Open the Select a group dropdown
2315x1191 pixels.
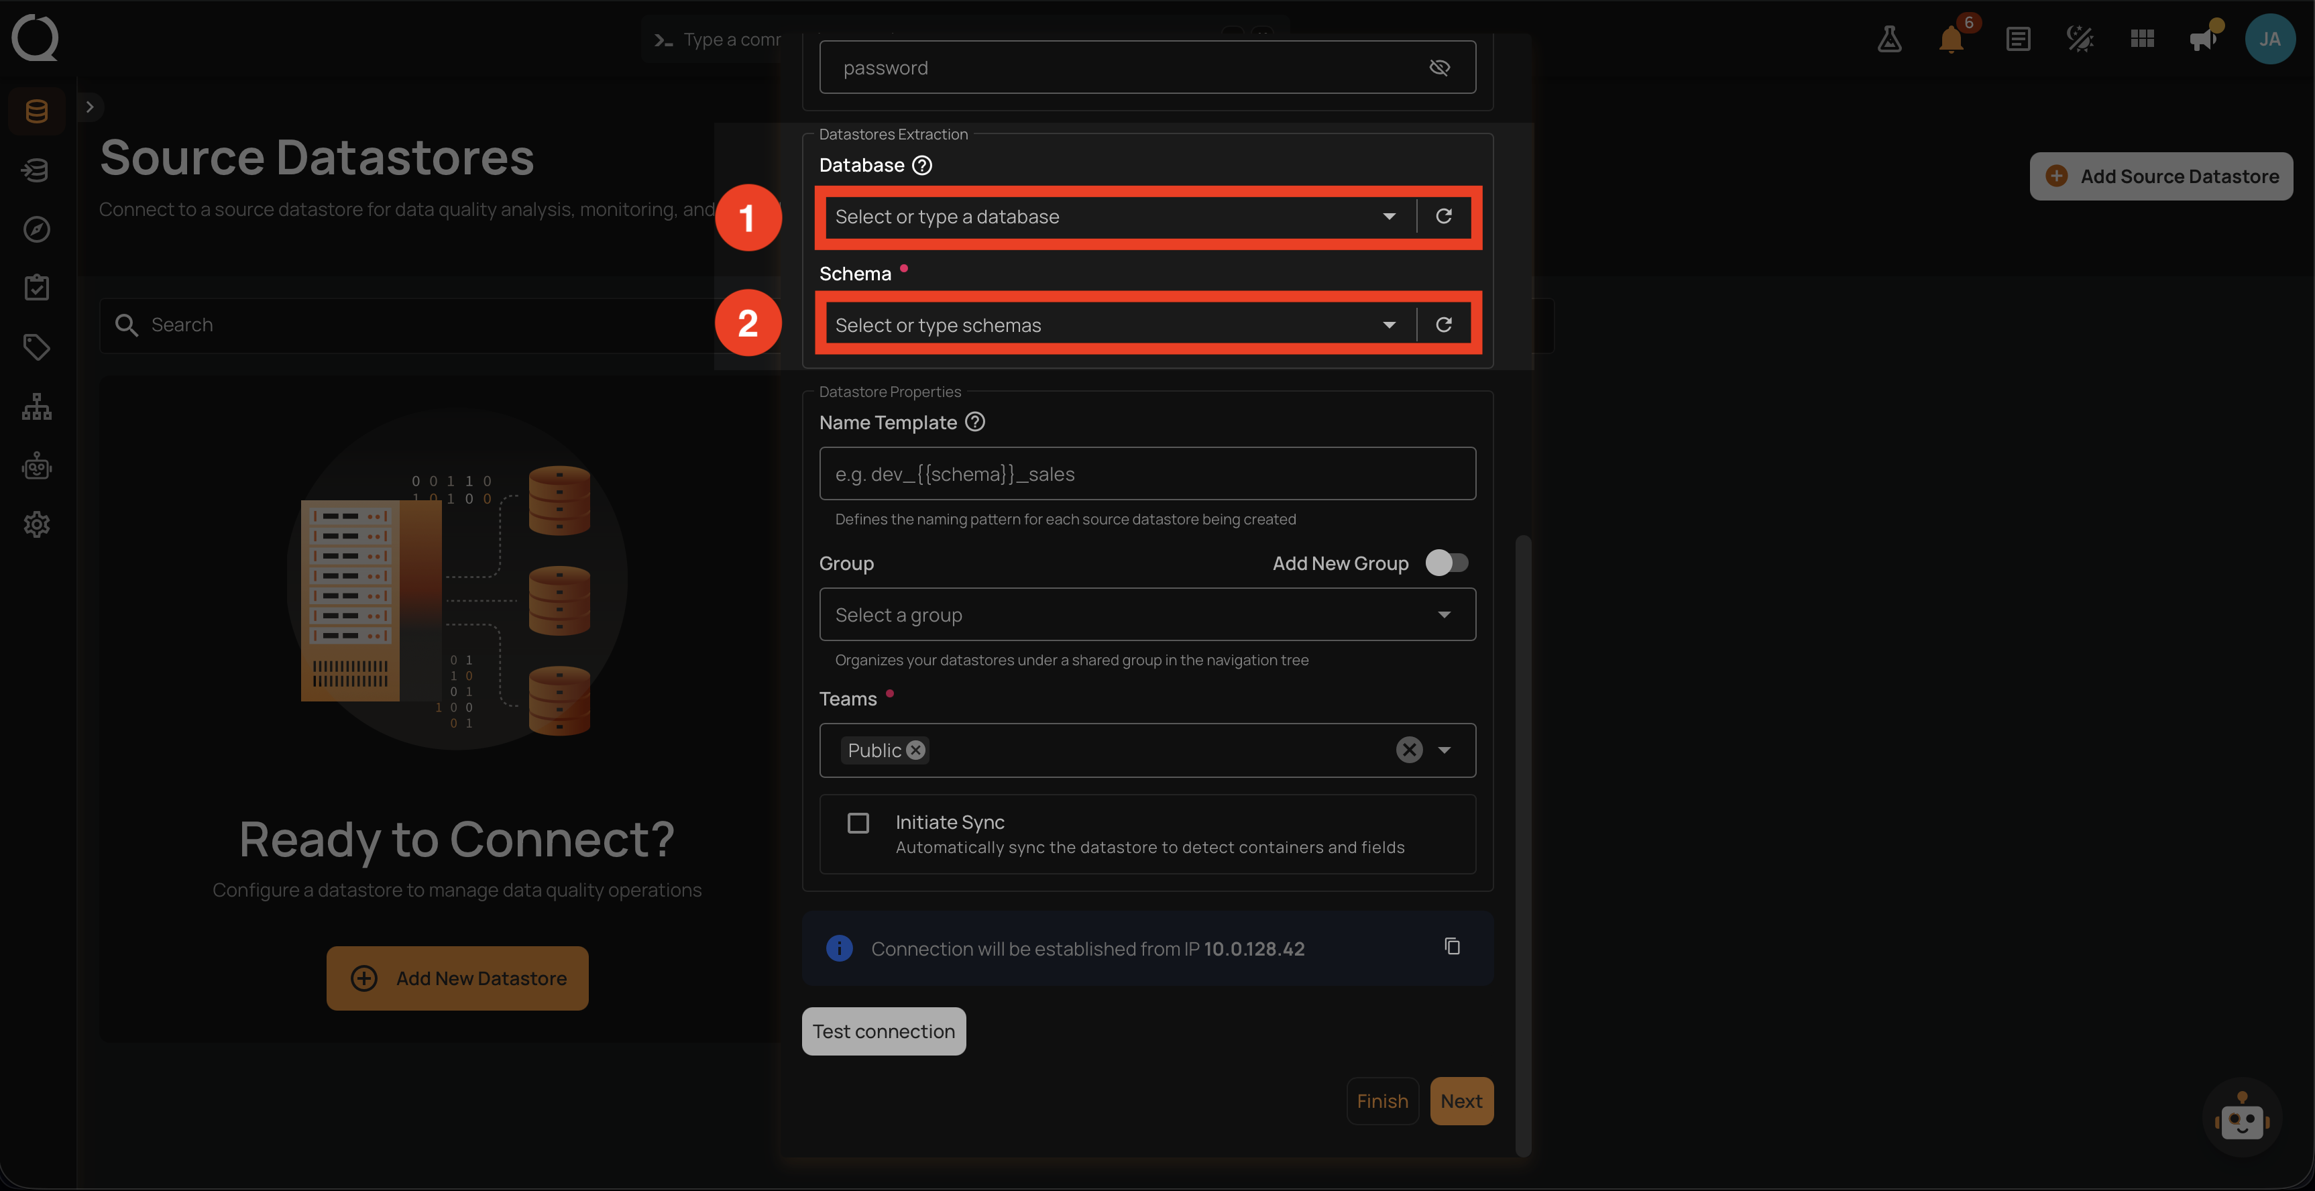click(1147, 615)
